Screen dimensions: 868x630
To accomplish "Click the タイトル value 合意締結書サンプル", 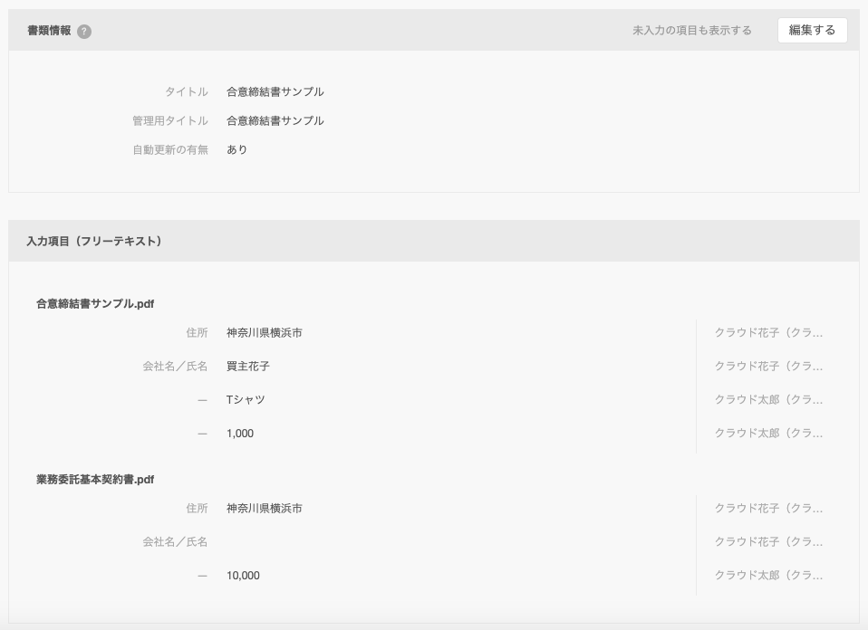I will point(275,92).
